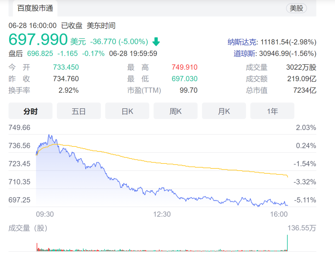Click the 697.25 price axis label
Screen dimensions: 335x257
click(x=20, y=200)
